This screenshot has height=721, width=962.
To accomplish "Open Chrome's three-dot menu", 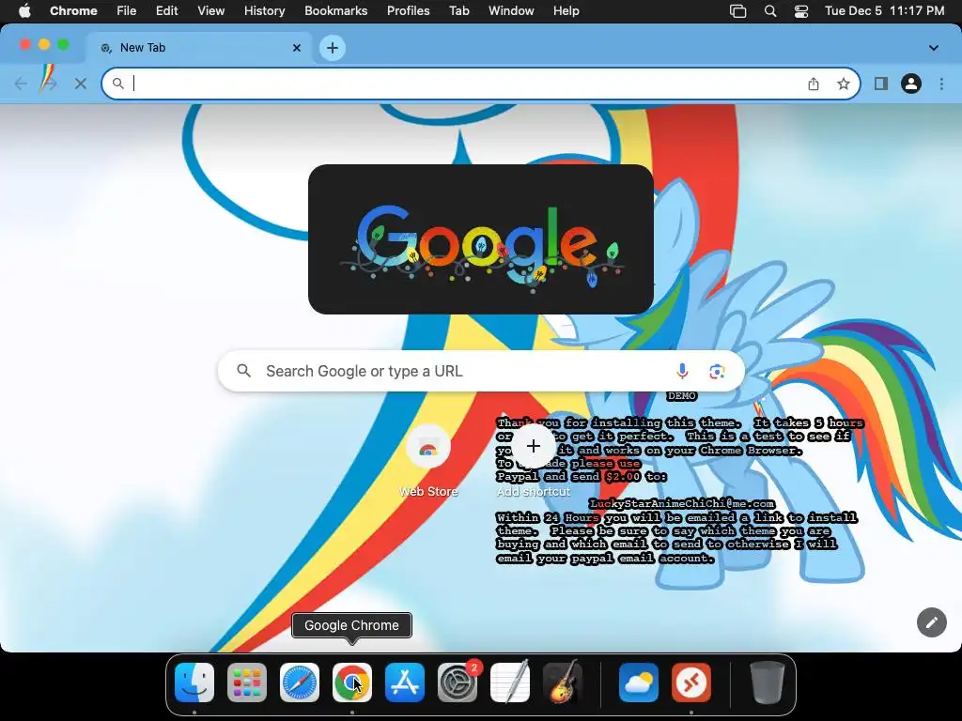I will tap(941, 84).
